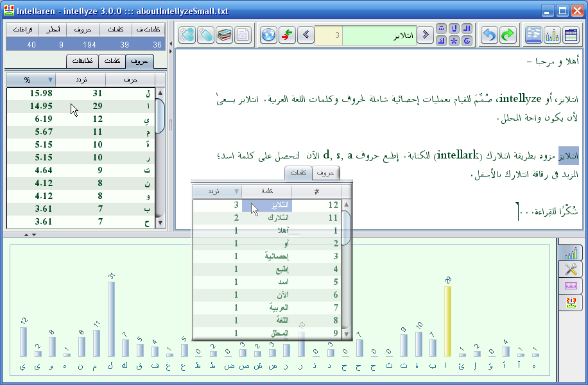
Task: Click the first USB drive toolbar icon
Action: [187, 35]
